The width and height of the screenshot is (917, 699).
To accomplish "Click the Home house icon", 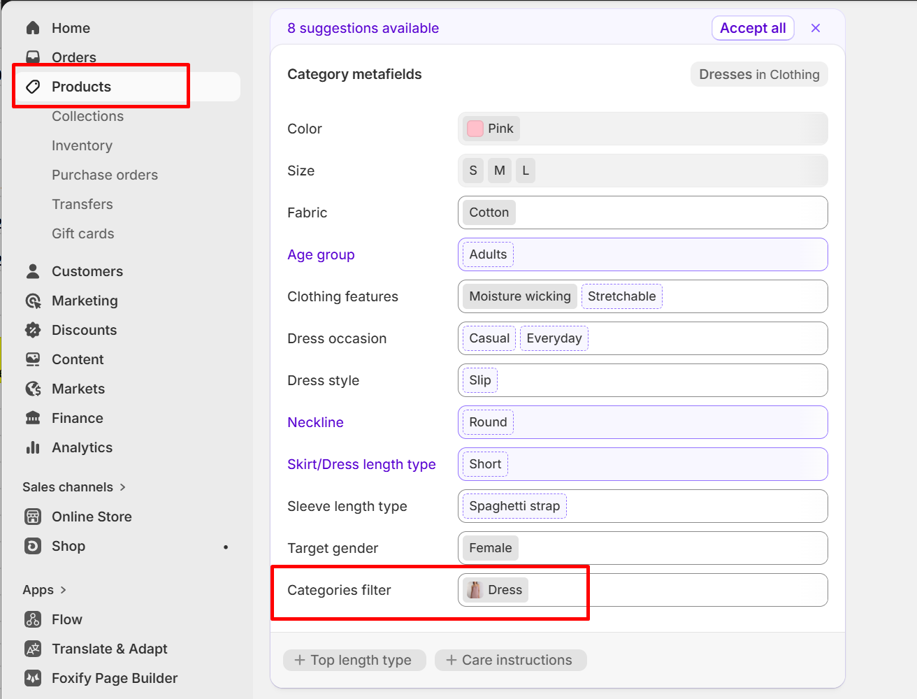I will click(33, 28).
